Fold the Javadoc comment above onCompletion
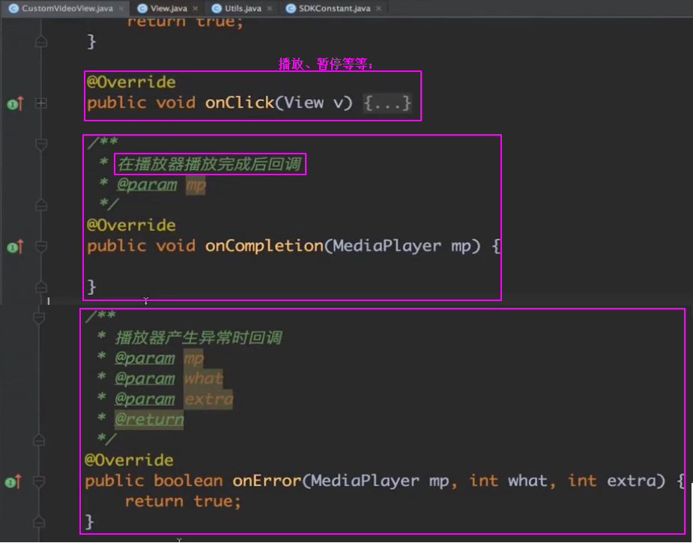693x546 pixels. tap(41, 144)
